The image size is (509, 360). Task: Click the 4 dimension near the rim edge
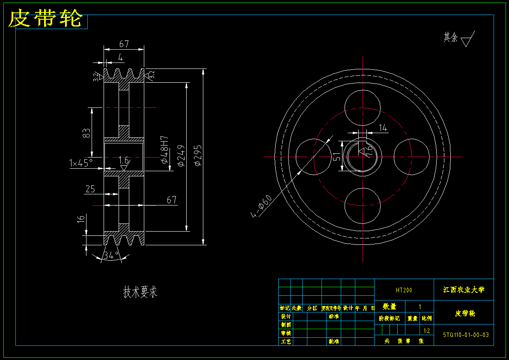[120, 58]
